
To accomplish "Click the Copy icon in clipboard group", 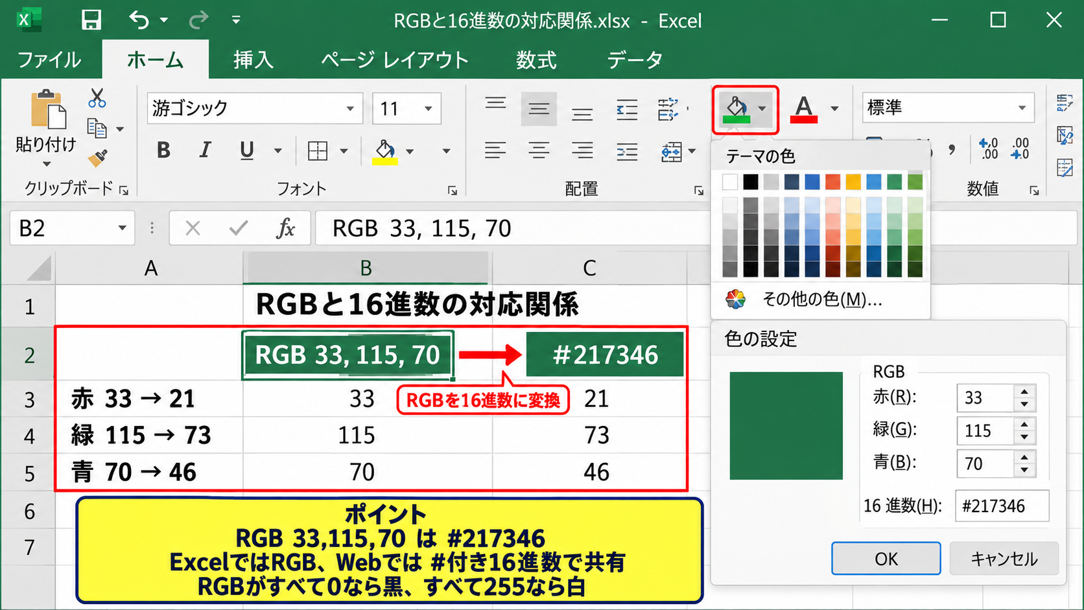I will (97, 128).
